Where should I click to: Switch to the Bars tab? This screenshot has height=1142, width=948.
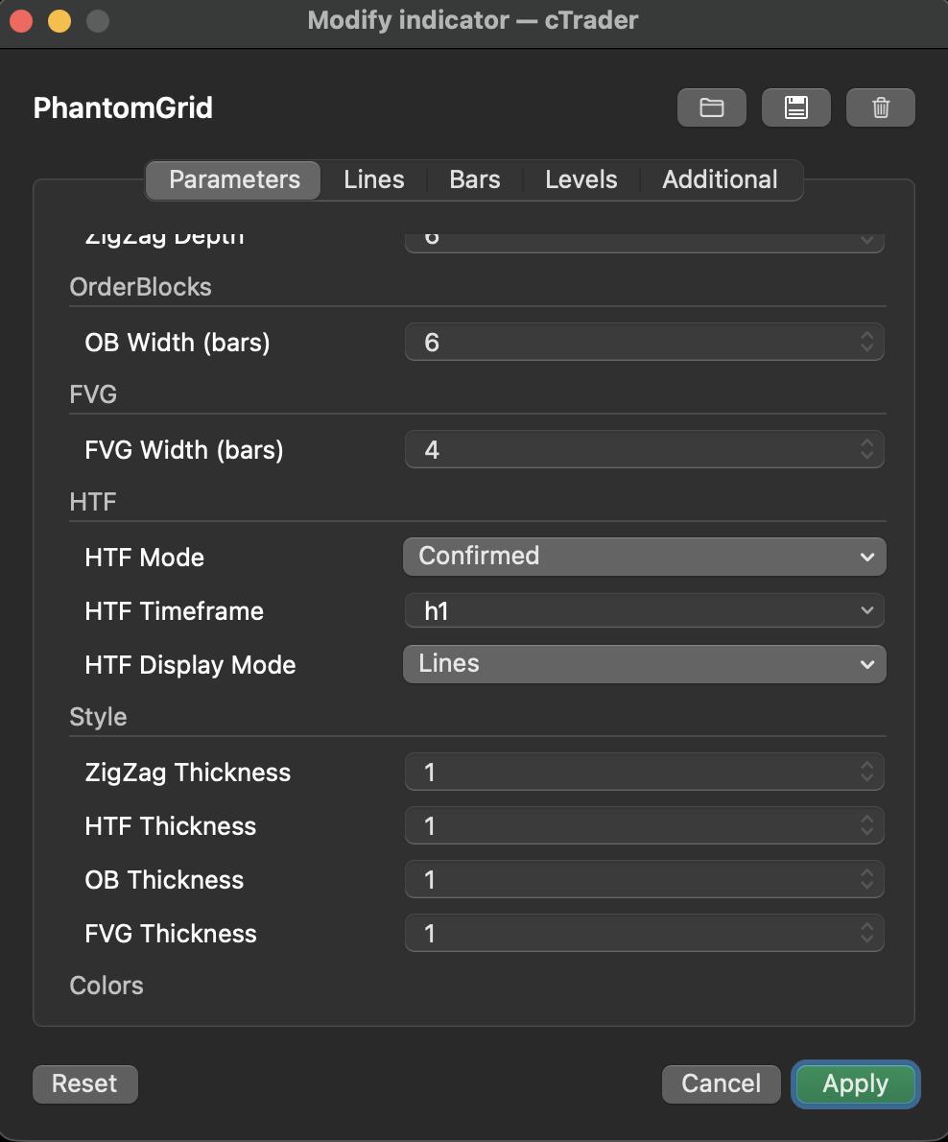[x=474, y=179]
